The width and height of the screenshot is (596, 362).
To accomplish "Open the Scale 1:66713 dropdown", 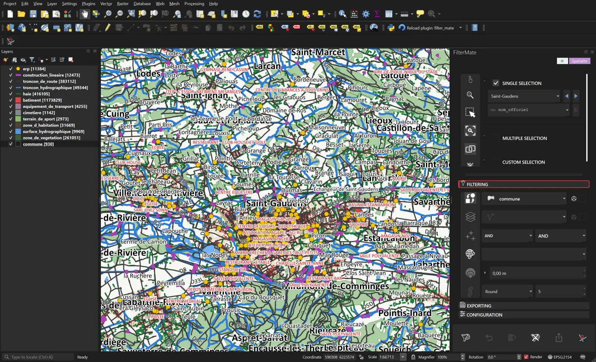I will coord(403,357).
